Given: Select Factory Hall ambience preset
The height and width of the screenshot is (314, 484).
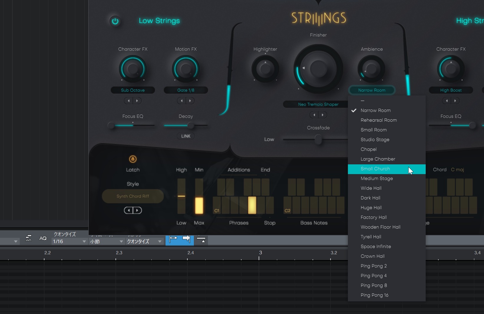Looking at the screenshot, I should 387,217.
